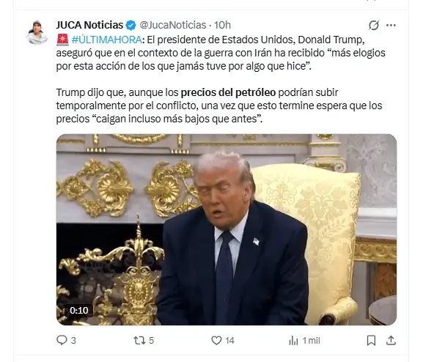This screenshot has height=362, width=423.
Task: Click the reply count 3
Action: 73,341
